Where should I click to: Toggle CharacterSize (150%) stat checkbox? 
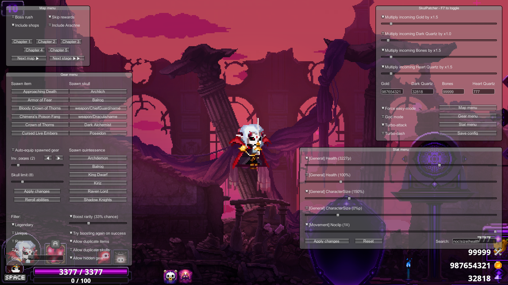307,191
